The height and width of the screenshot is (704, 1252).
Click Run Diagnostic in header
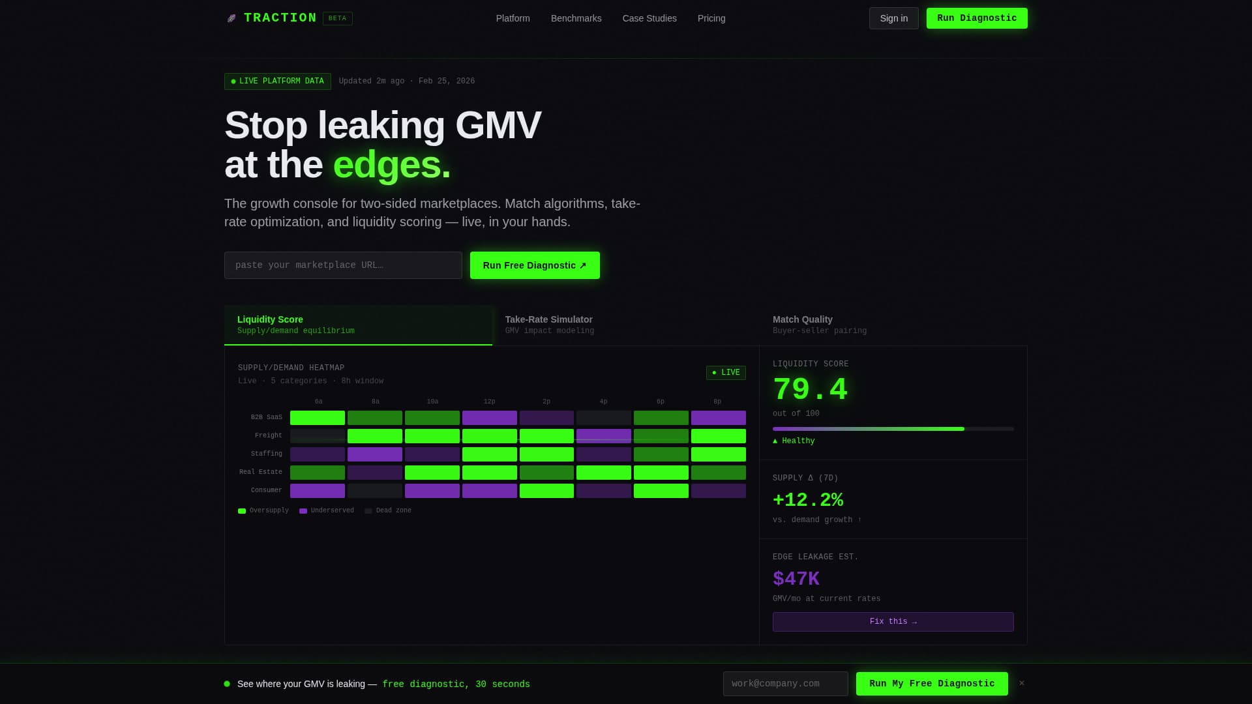point(977,18)
